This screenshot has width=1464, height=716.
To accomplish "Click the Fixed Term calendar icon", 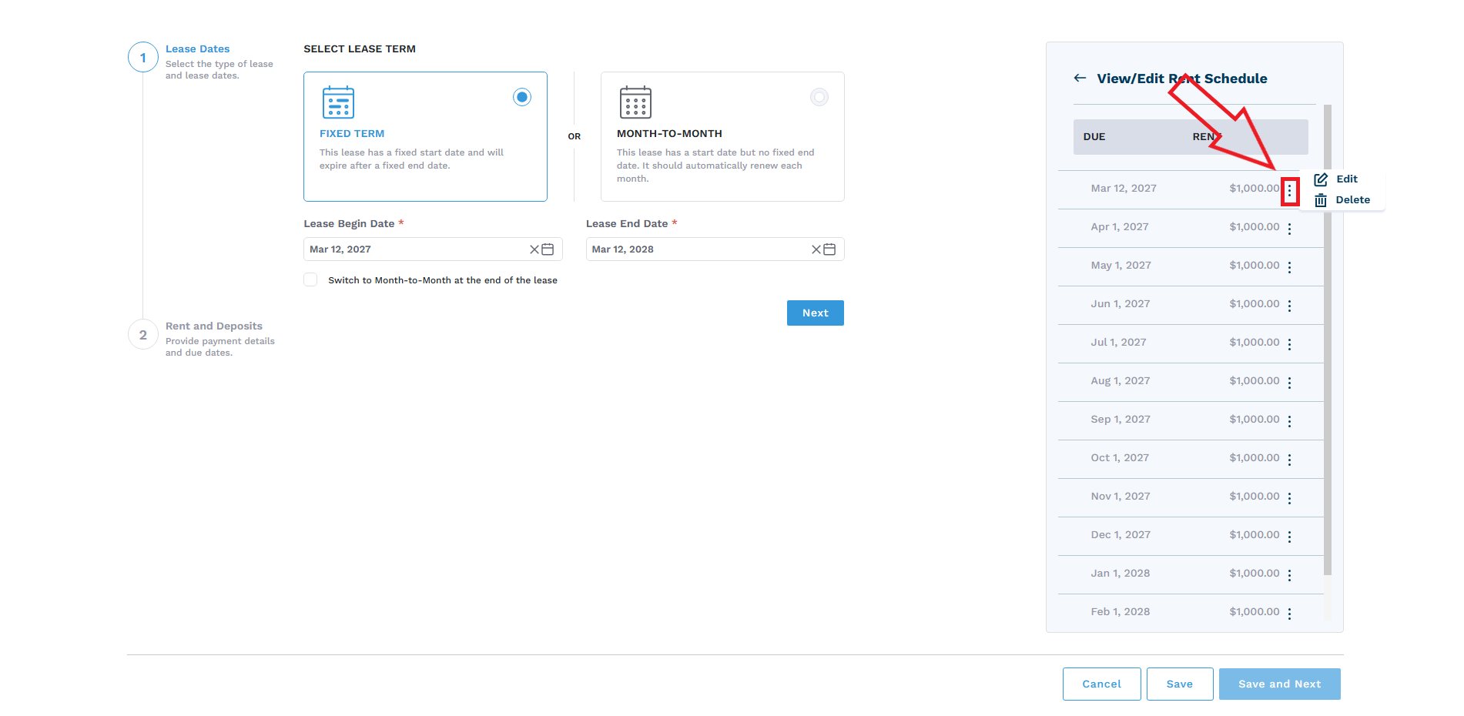I will (x=338, y=102).
